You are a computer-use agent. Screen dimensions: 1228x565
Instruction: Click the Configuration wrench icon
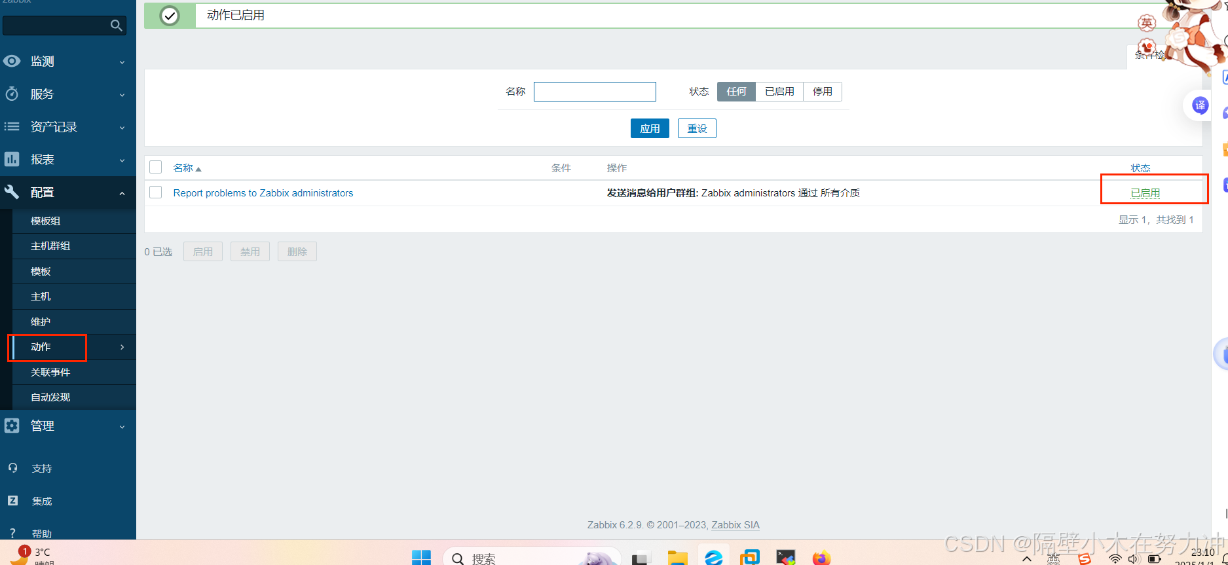pos(12,192)
